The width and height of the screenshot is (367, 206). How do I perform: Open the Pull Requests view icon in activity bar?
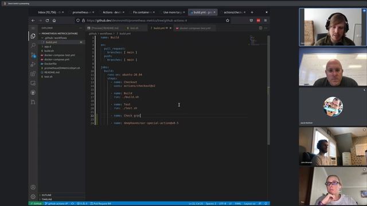(33, 102)
